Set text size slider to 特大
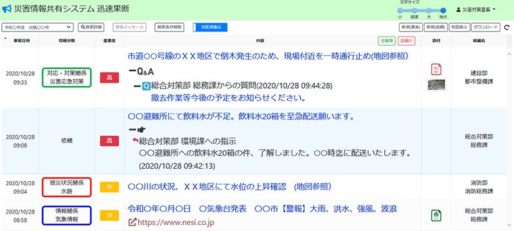 (443, 10)
